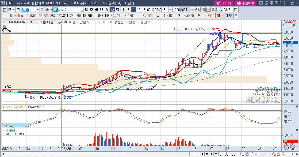
Task: Open the interval value dropdown arrow
Action: pos(170,10)
